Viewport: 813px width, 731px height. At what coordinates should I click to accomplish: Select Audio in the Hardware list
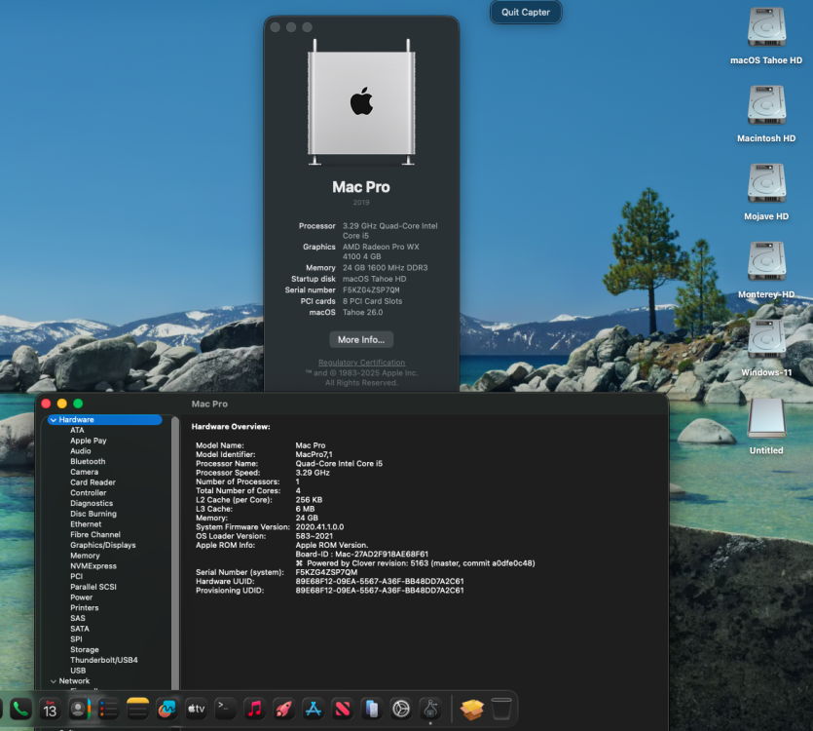pos(81,450)
